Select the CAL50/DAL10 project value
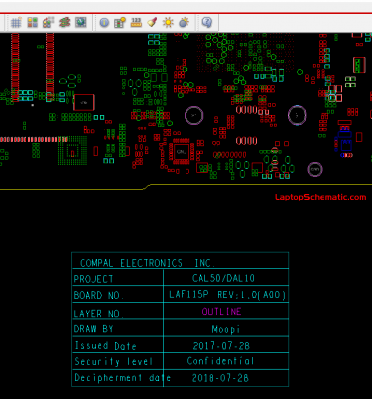The height and width of the screenshot is (399, 372). coord(223,278)
